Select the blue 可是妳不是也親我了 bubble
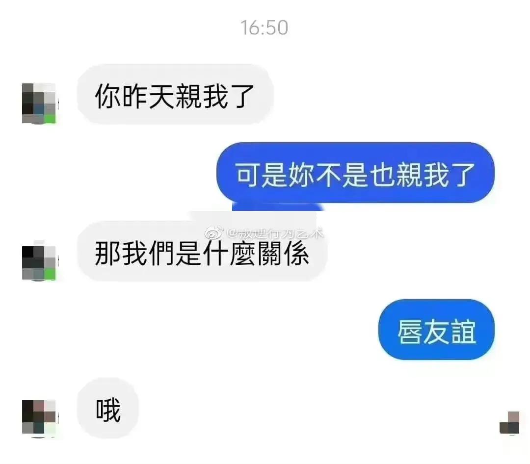Viewport: 530px width, 464px height. (355, 173)
